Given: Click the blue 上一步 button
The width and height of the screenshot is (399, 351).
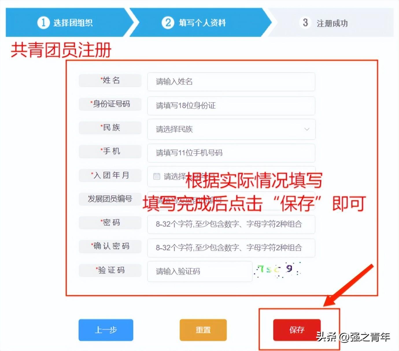Looking at the screenshot, I should (x=106, y=330).
